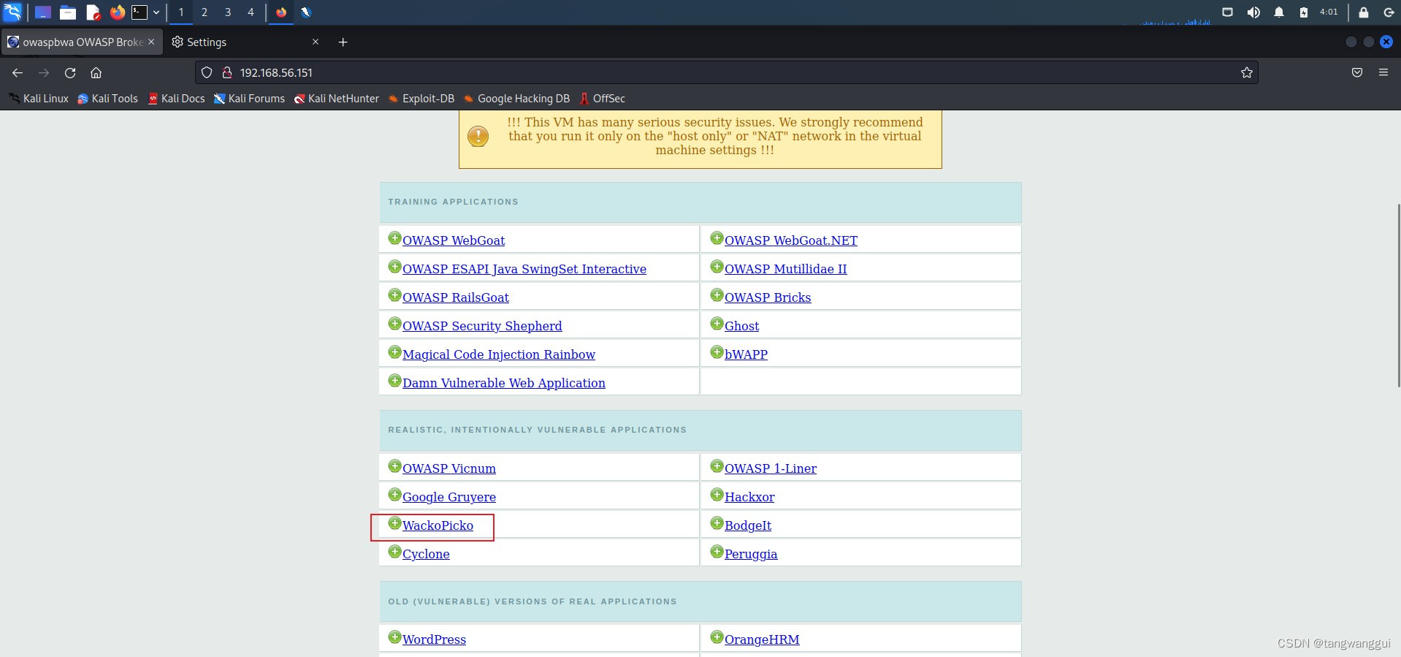The width and height of the screenshot is (1401, 657).
Task: Open Exploit-DB bookmark
Action: coord(421,99)
